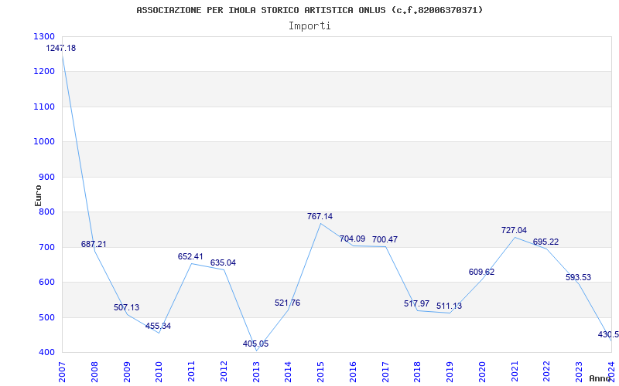Click the 2024 year label
Image resolution: width=619 pixels, height=386 pixels.
(611, 372)
